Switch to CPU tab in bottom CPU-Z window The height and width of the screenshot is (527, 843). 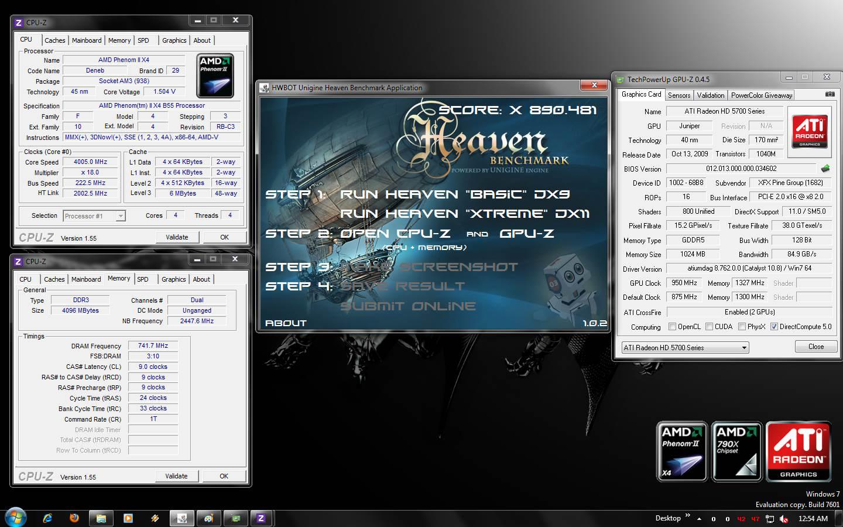point(26,279)
